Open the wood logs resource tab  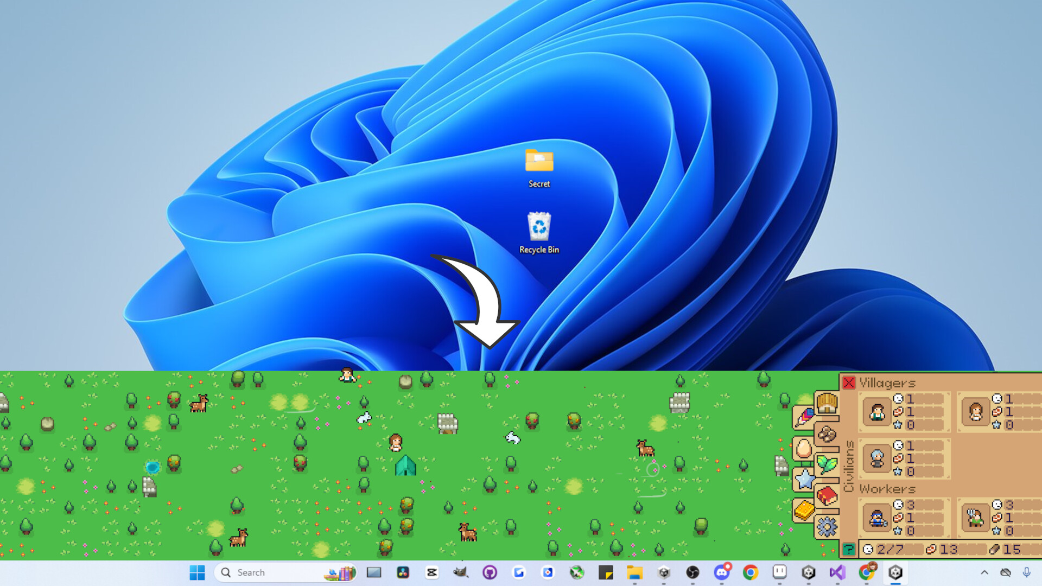pyautogui.click(x=827, y=435)
